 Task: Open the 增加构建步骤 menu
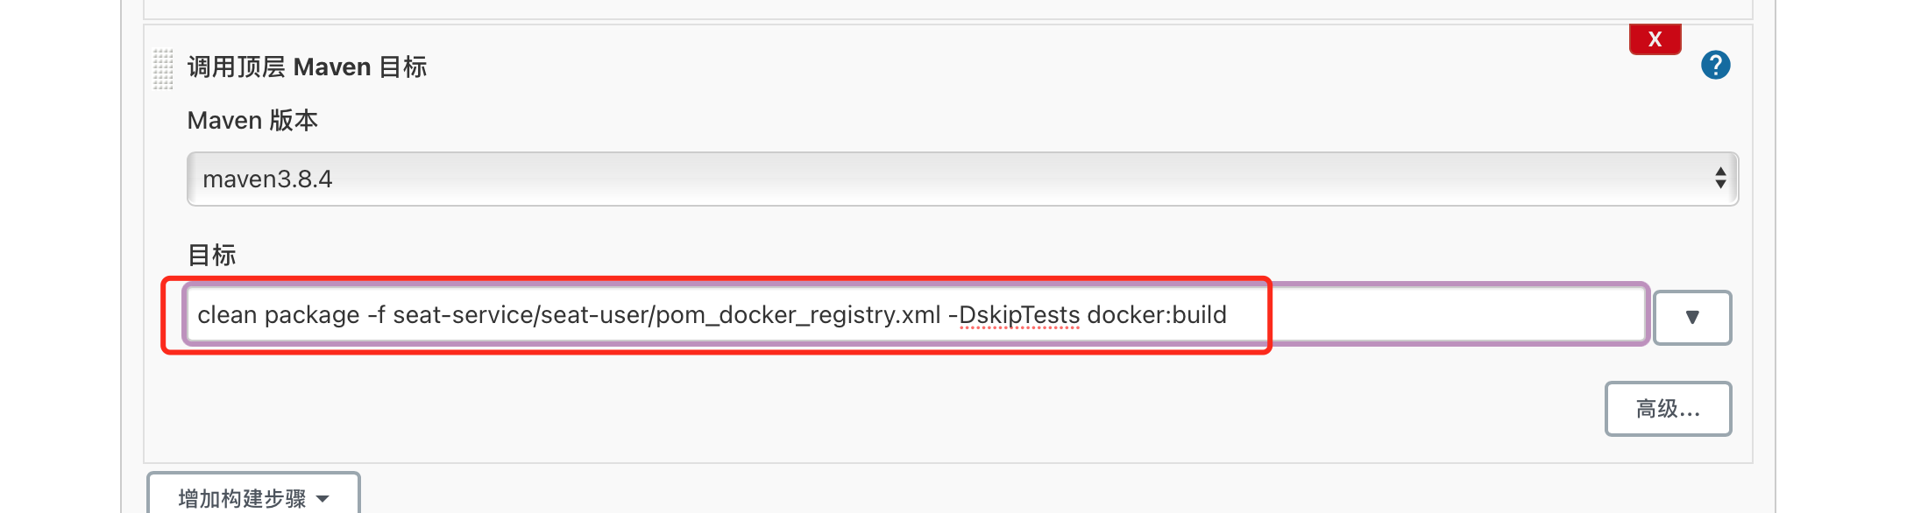click(x=243, y=497)
